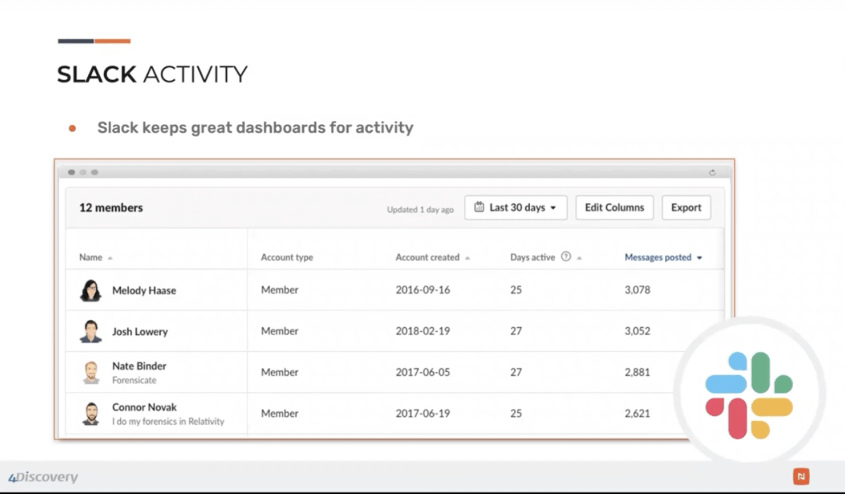Click the calendar icon in the date selector

479,207
